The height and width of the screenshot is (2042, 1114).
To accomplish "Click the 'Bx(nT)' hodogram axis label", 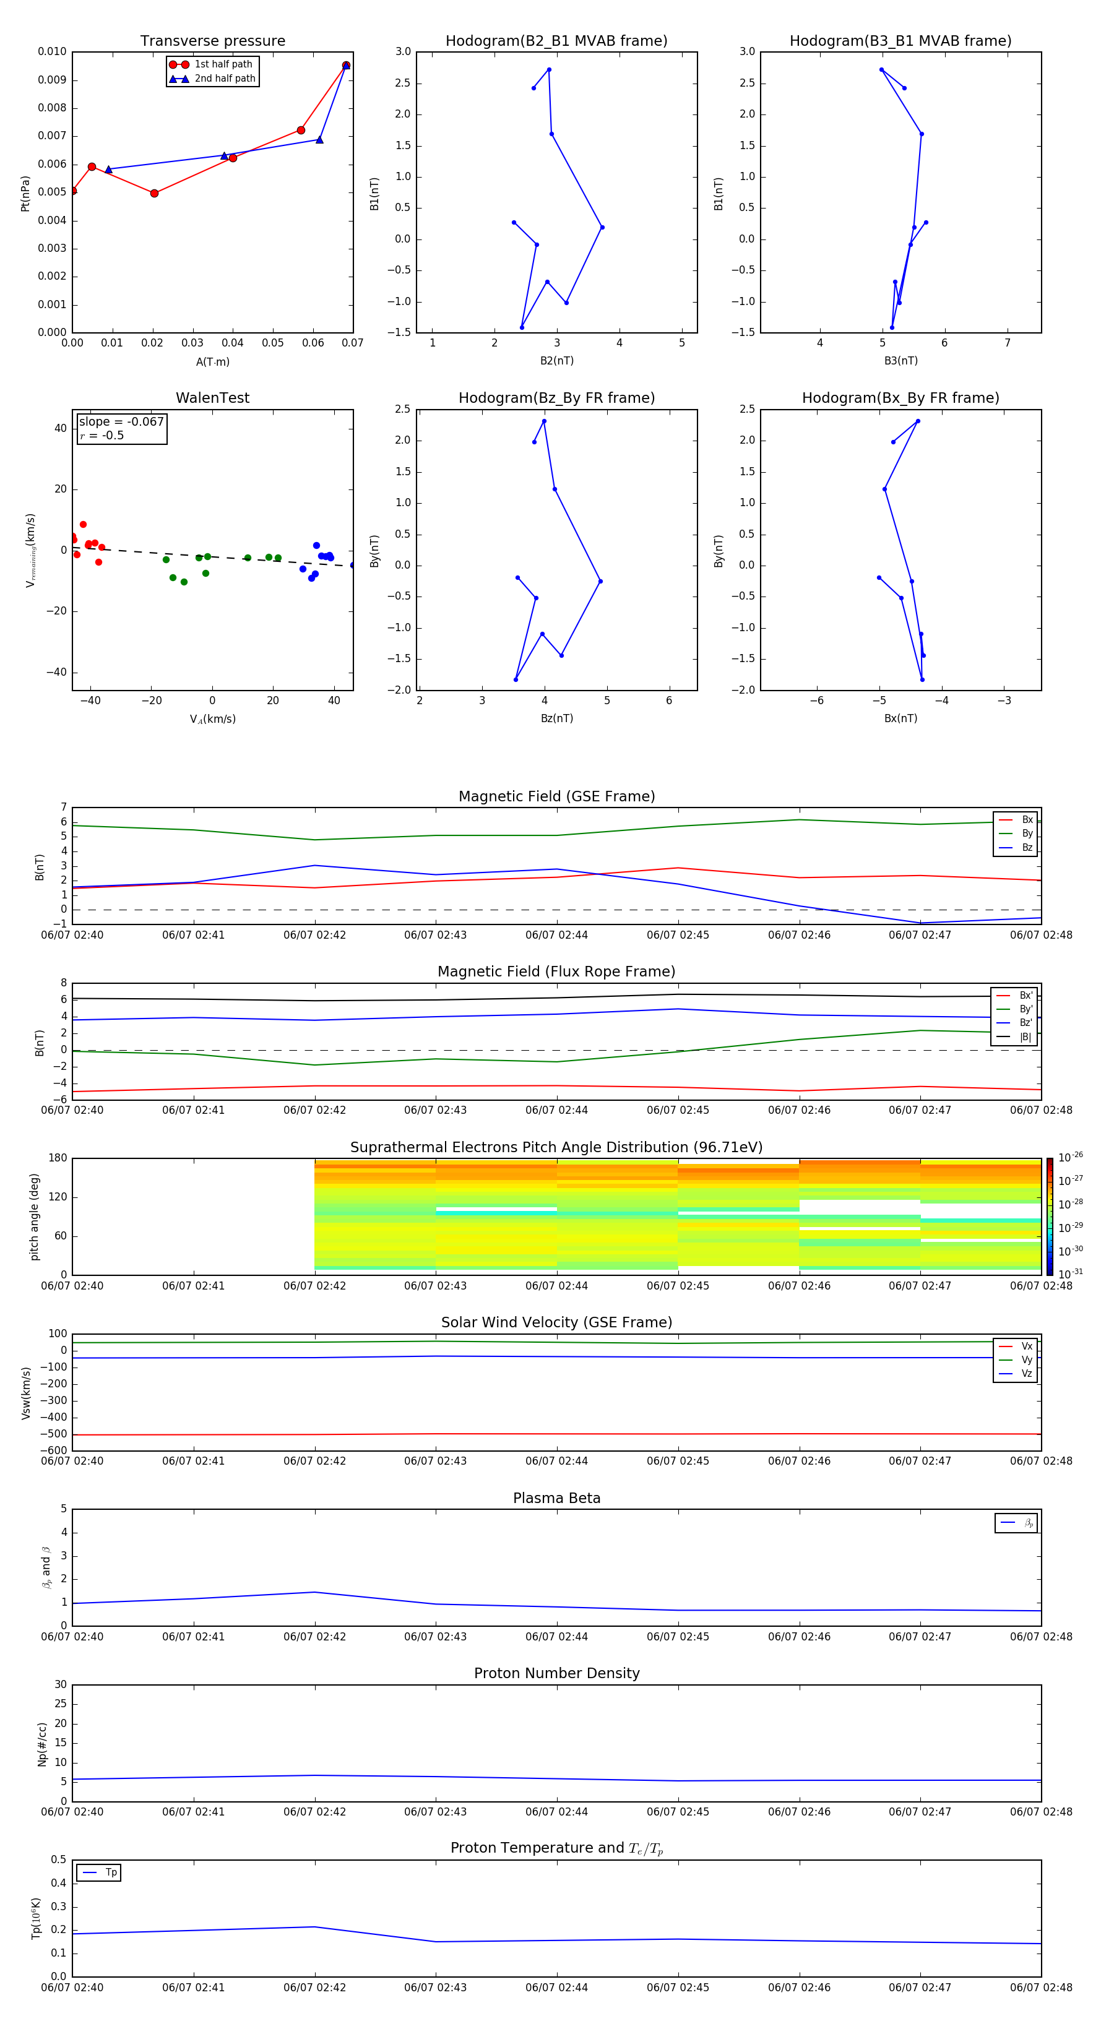I will click(x=900, y=718).
